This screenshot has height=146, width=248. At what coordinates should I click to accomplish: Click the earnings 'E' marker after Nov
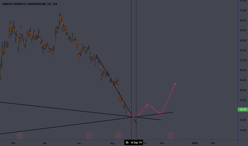pos(171,136)
